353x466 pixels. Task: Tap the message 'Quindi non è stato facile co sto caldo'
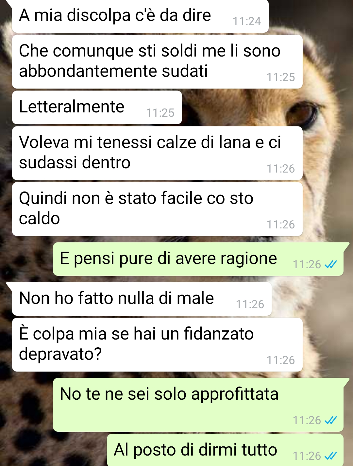[x=157, y=209]
